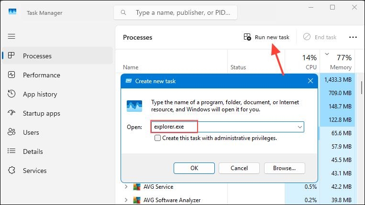The width and height of the screenshot is (365, 205).
Task: Expand the AVG Software Analyzer group
Action: (126, 200)
